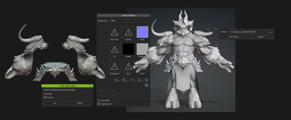Select the Normal radio option
This screenshot has width=291, height=120.
45,97
